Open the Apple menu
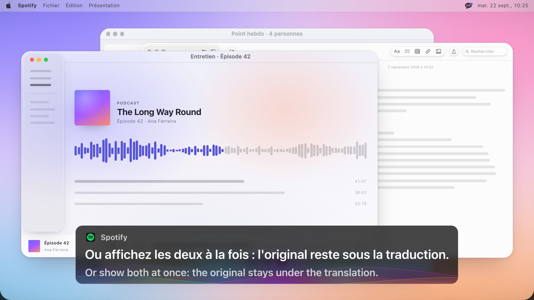 pos(8,6)
